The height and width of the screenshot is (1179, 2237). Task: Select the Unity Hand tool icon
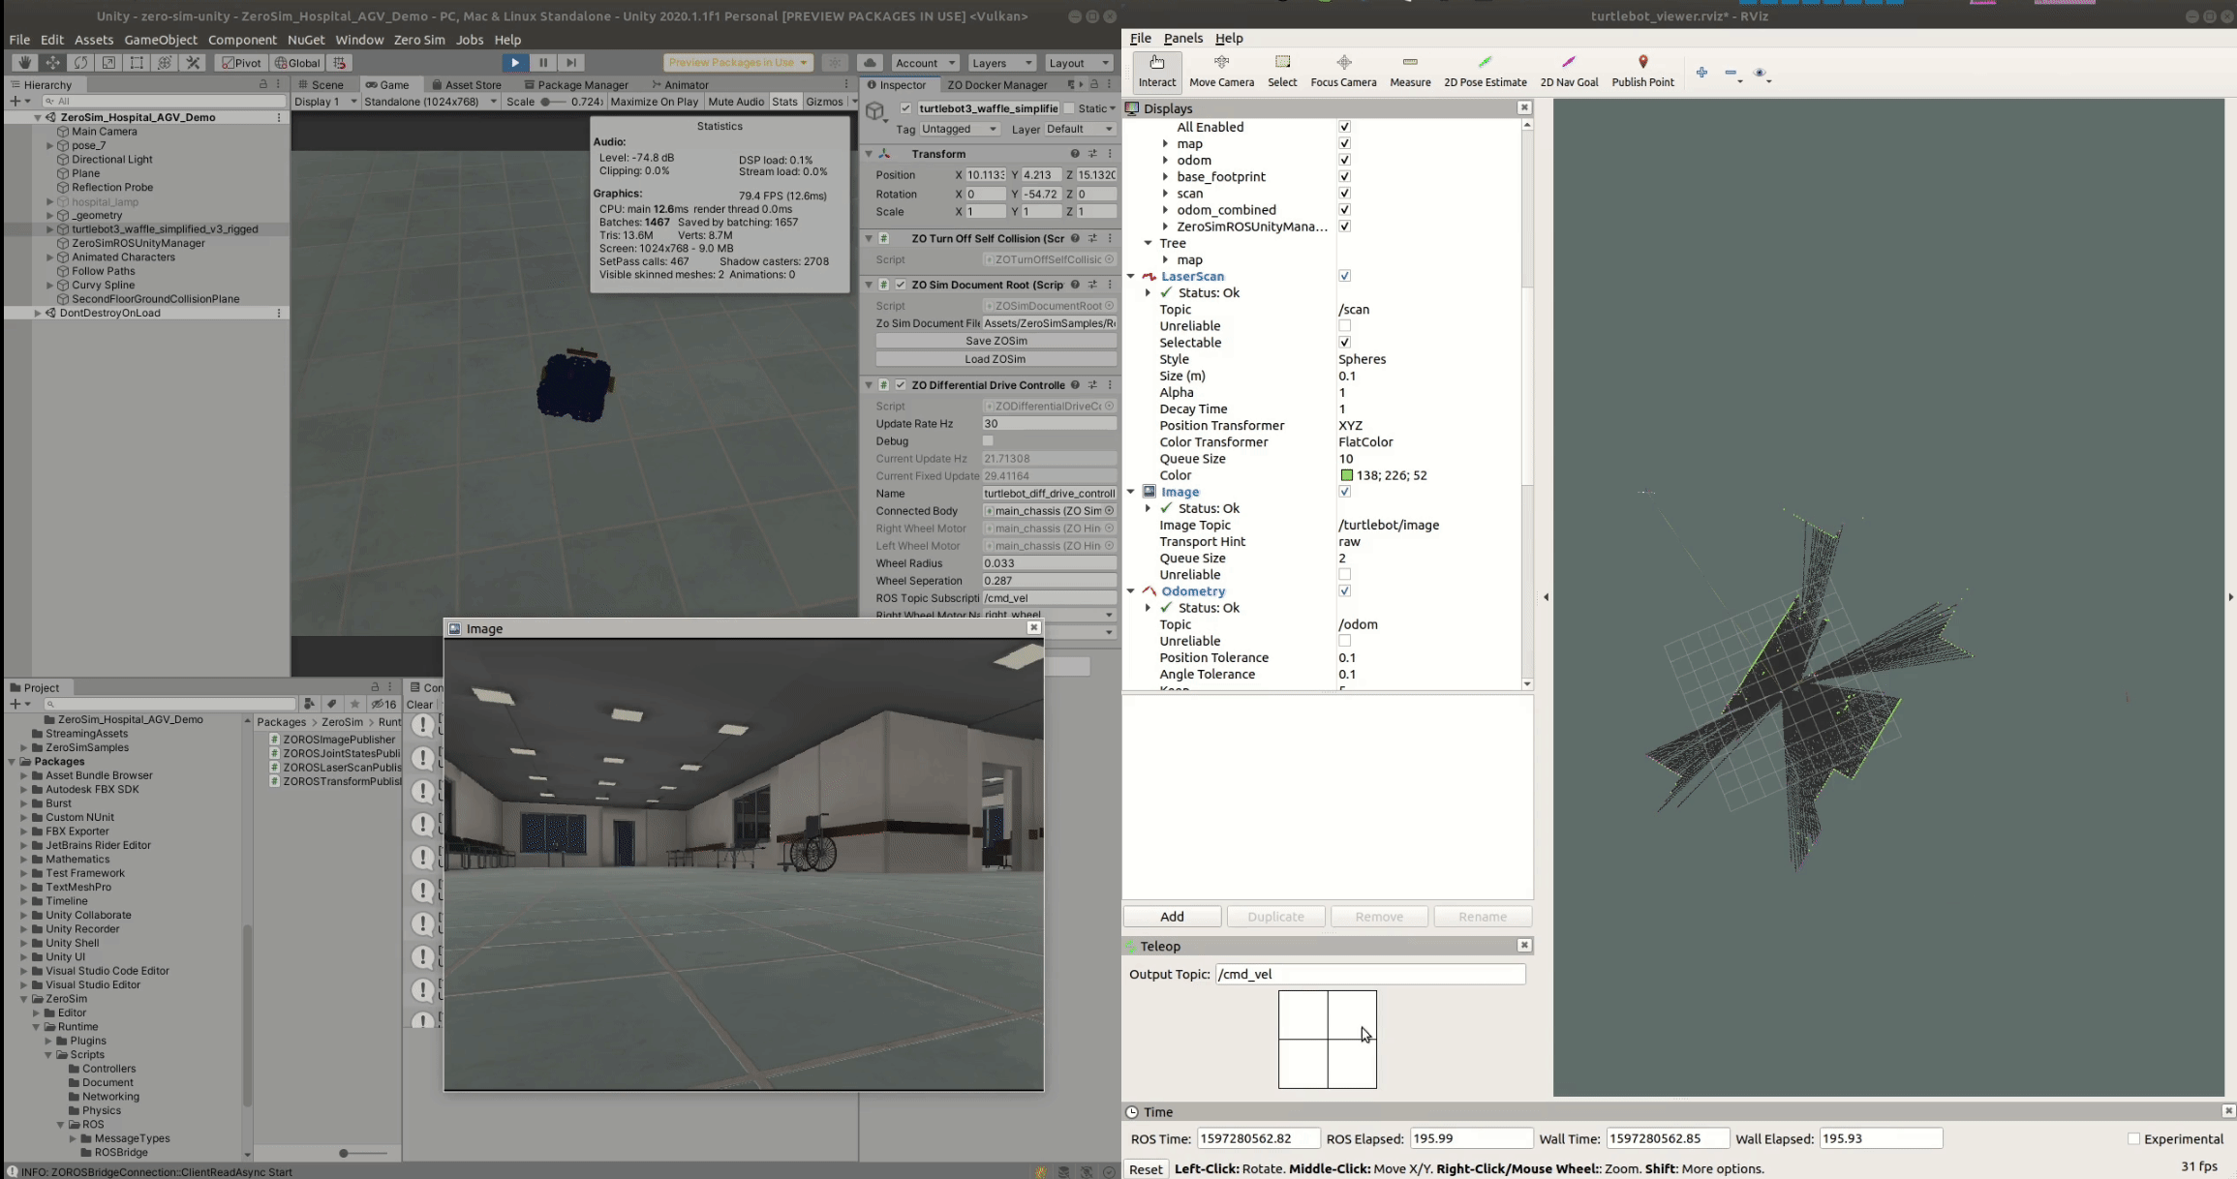[25, 63]
